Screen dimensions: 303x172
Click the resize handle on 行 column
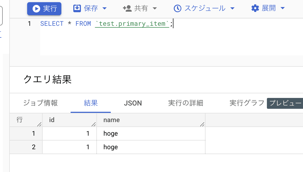[x=39, y=124]
